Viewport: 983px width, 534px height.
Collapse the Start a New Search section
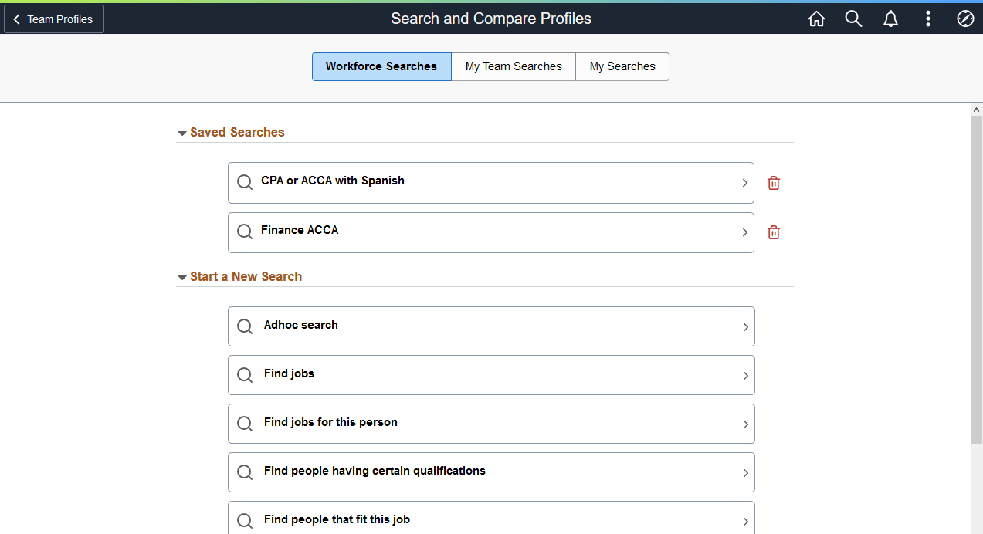(181, 276)
